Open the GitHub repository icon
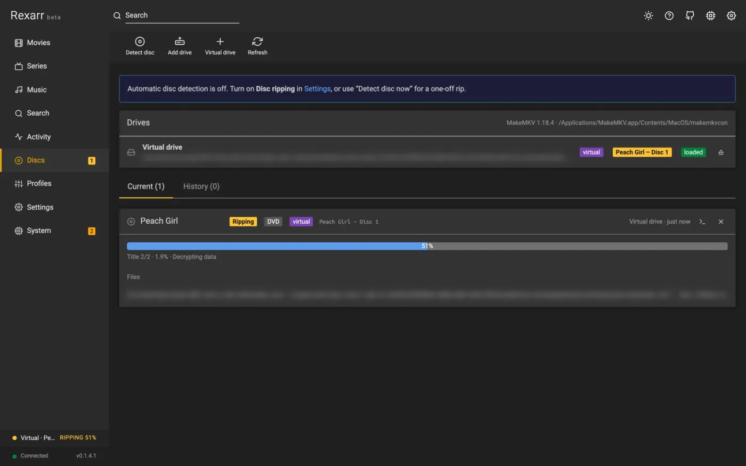746x466 pixels. (x=690, y=15)
